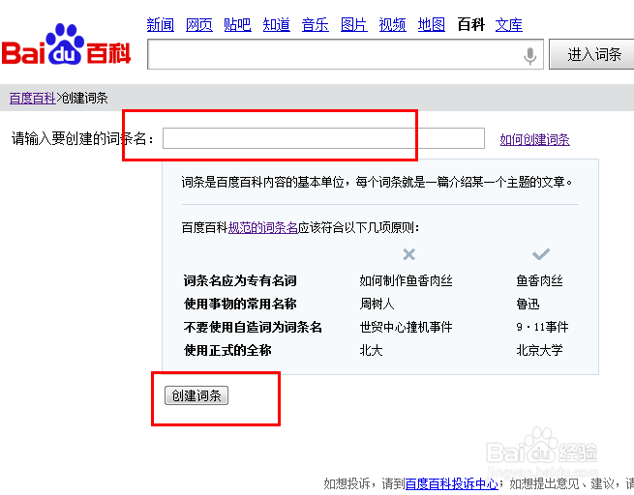Click the text 北大 in the wrong-example column
634x495 pixels.
(x=371, y=350)
